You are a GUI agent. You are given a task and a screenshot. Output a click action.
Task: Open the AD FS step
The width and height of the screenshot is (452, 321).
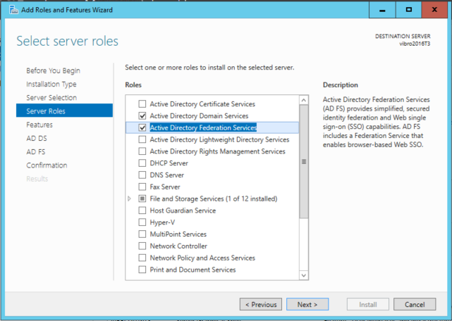pos(36,152)
